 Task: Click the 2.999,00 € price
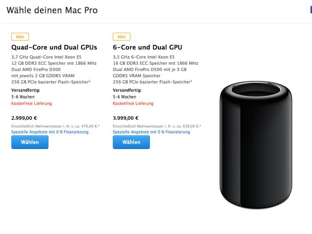click(x=24, y=118)
